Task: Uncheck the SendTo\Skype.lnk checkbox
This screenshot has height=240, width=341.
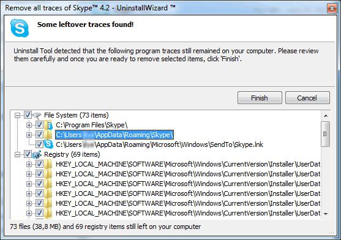Action: coord(39,144)
